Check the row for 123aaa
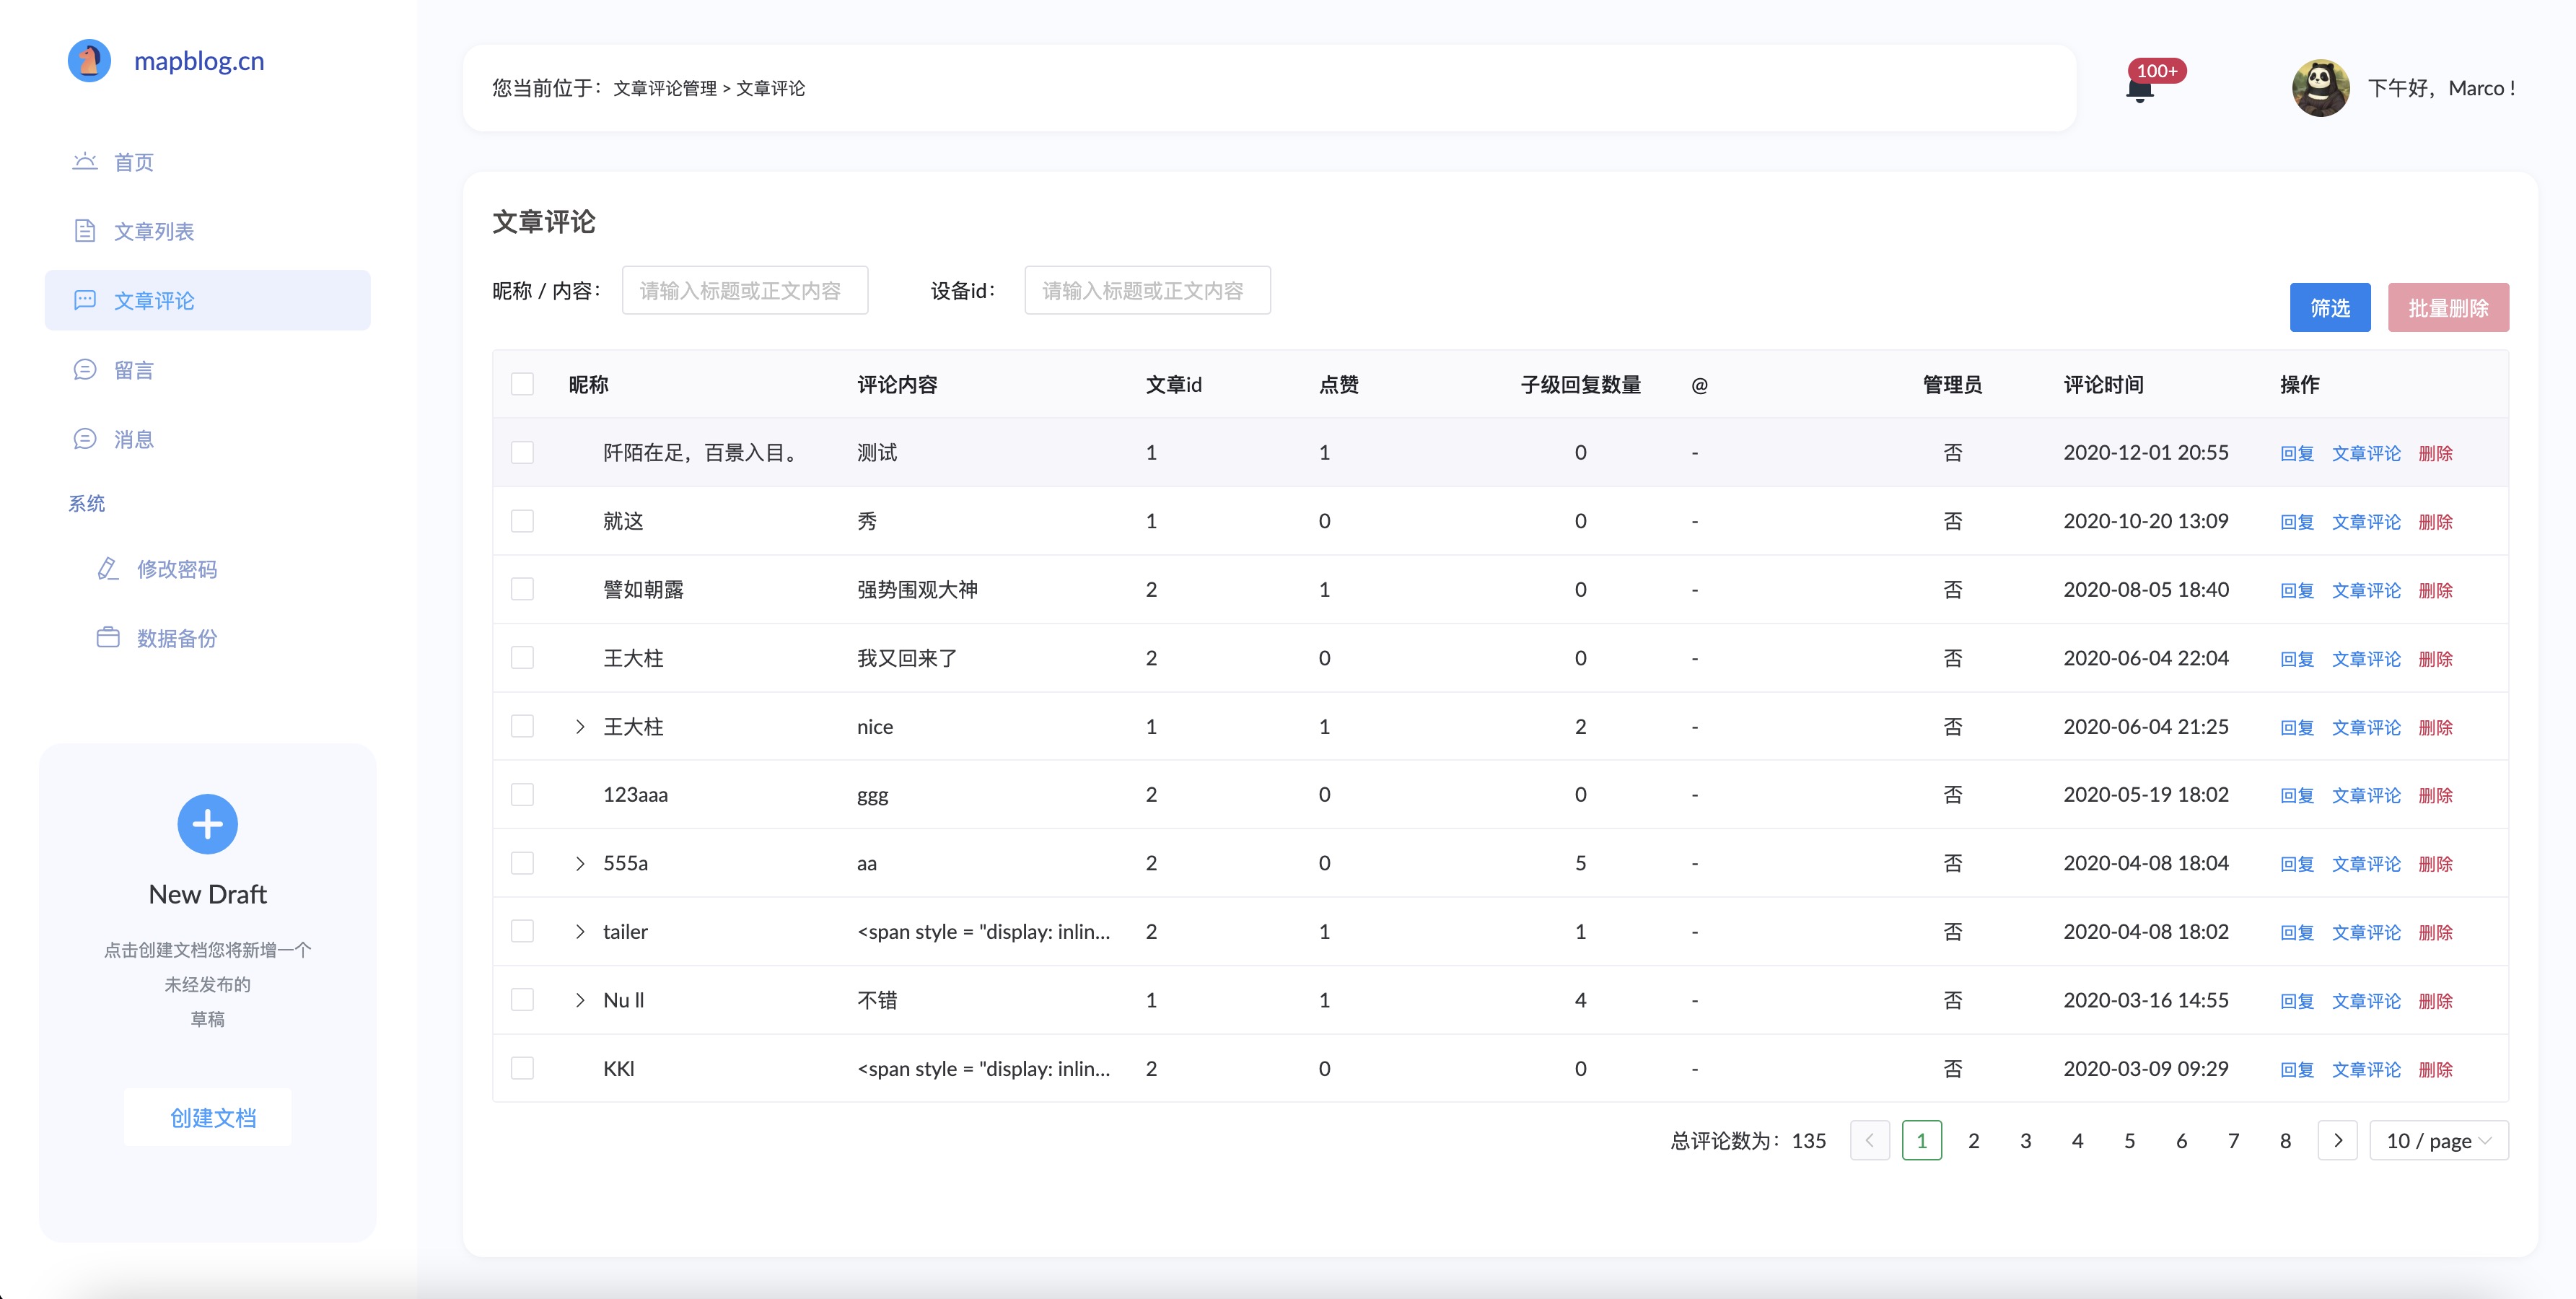The height and width of the screenshot is (1299, 2576). (522, 794)
